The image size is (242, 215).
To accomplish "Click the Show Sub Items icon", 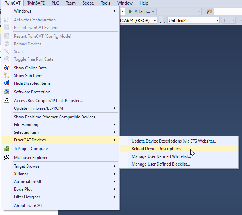I will (7, 75).
